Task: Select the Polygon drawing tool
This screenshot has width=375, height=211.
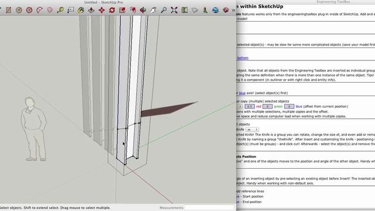Action: pos(29,10)
